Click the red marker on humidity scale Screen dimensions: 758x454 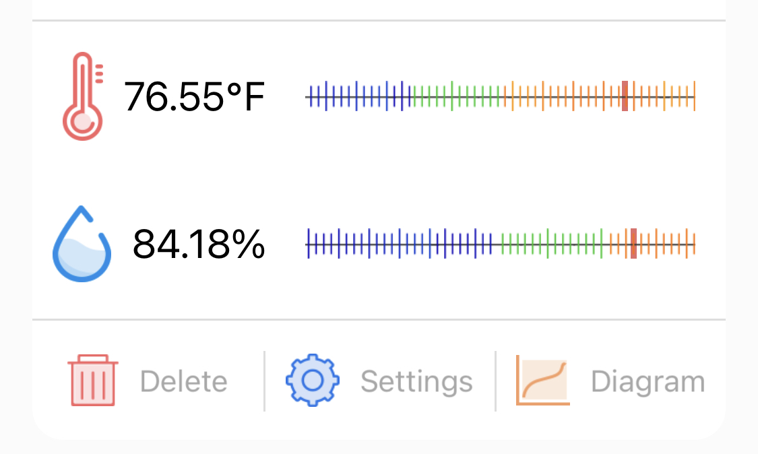[x=633, y=243]
